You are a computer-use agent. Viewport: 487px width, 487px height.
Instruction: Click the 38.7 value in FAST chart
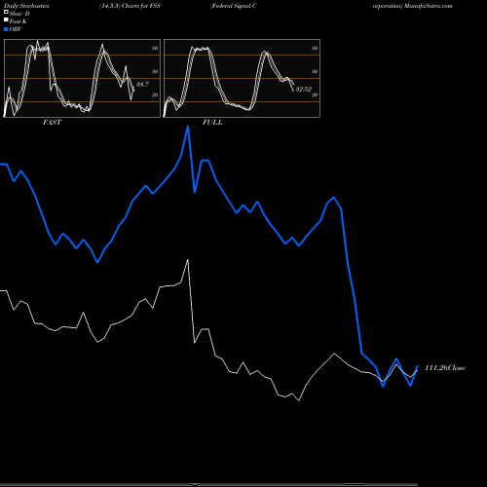[x=142, y=85]
